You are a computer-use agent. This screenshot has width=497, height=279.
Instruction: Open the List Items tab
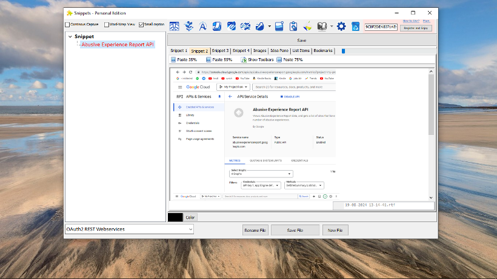301,51
